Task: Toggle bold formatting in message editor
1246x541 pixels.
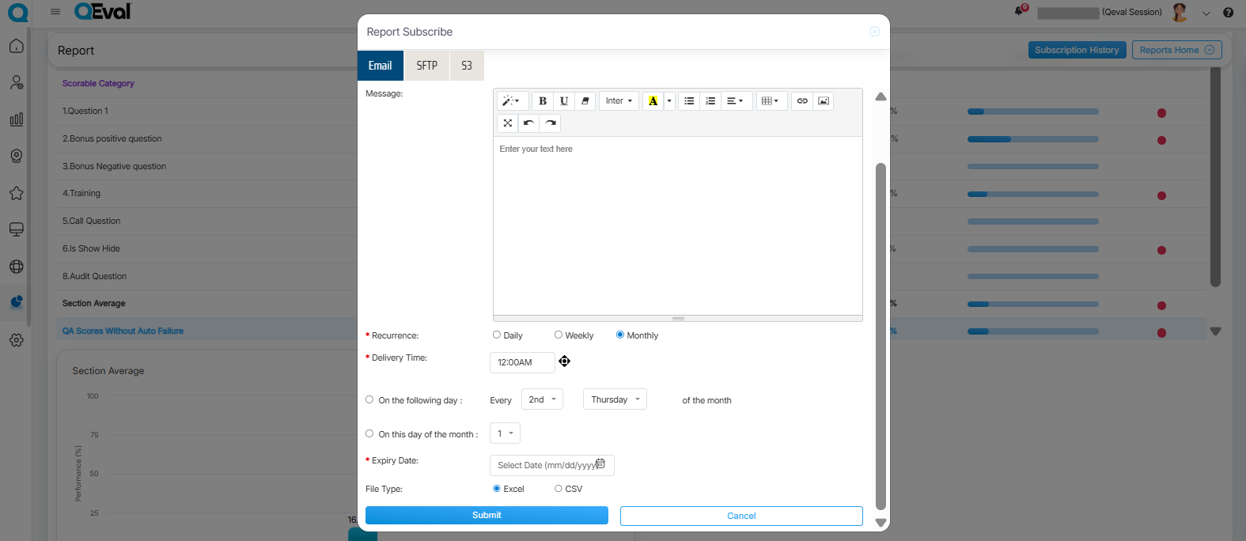Action: pos(543,101)
